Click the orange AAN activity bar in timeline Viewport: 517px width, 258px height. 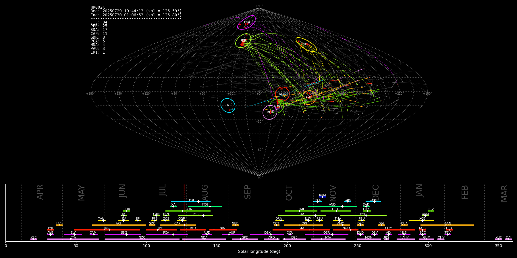(447, 225)
